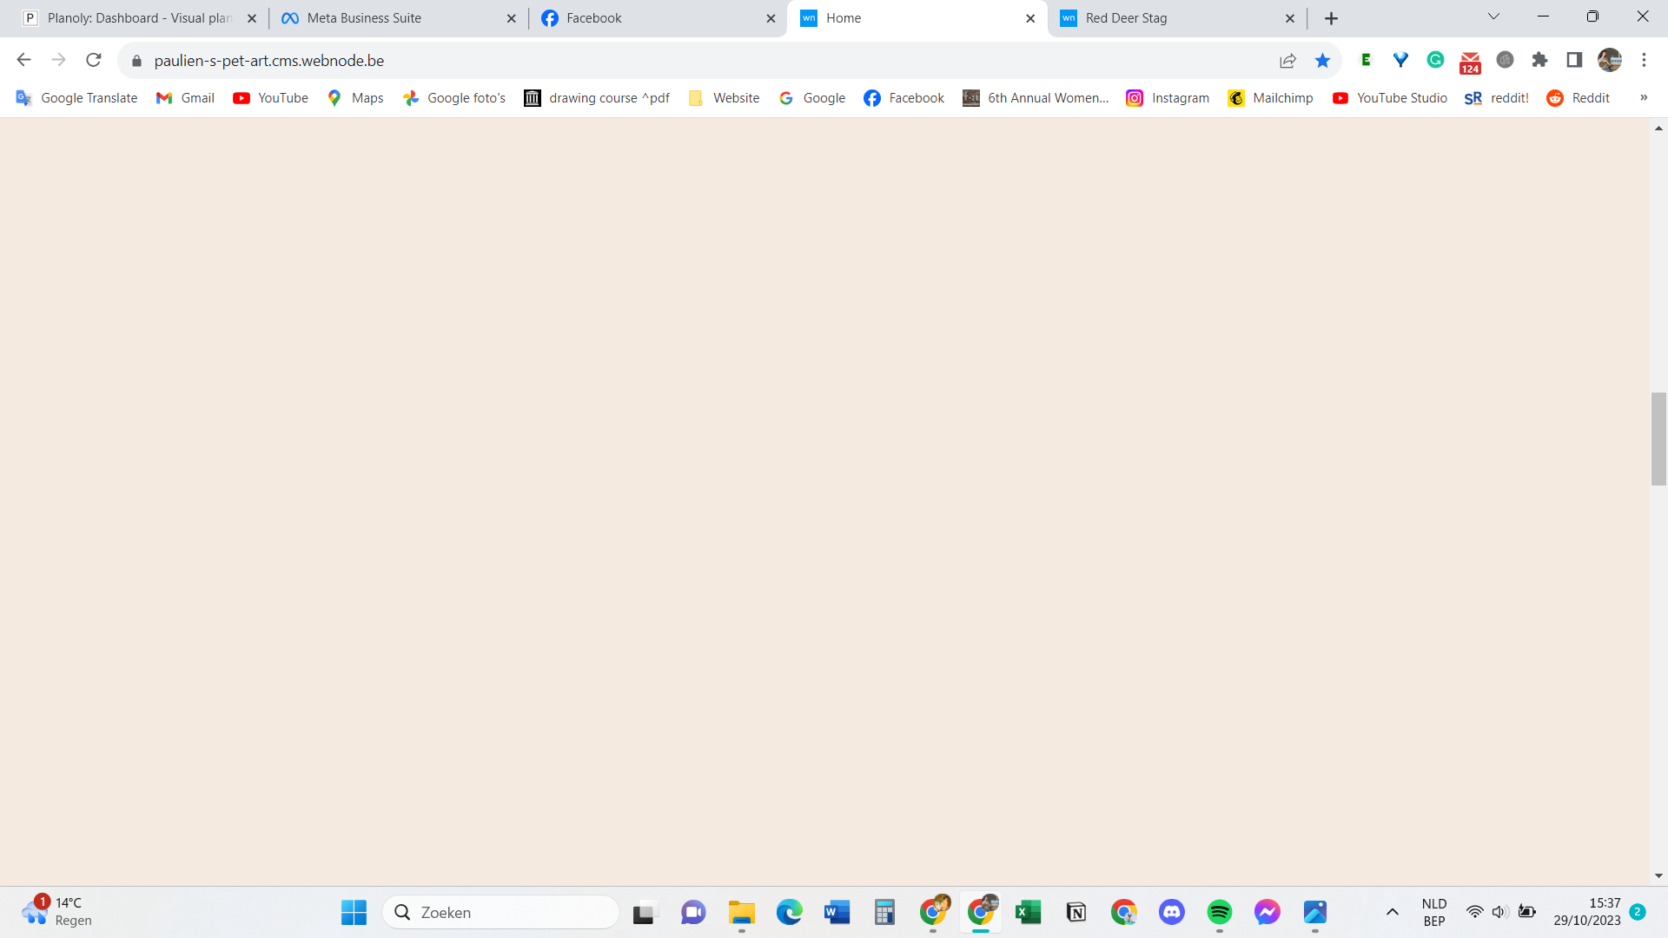Open the tab search dropdown arrow
Screen dimensions: 1668x938
click(1493, 17)
